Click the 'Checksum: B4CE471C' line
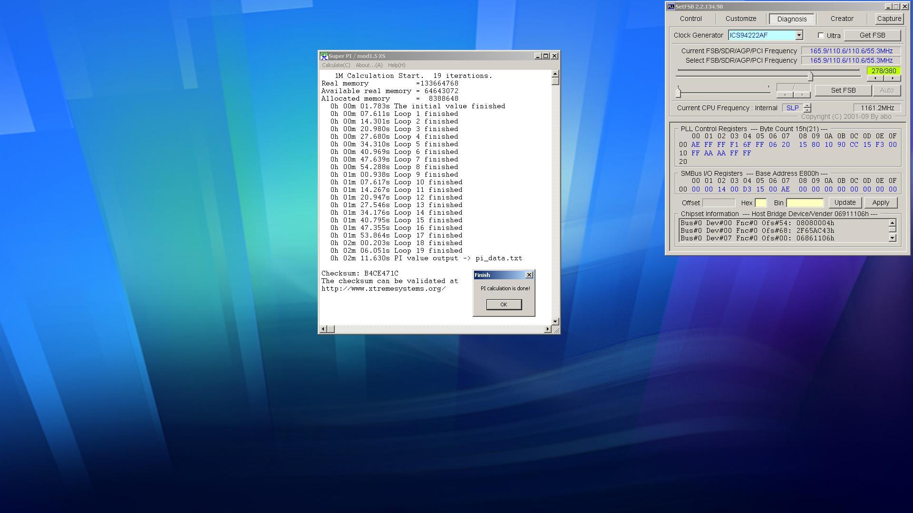913x513 pixels. [x=359, y=274]
